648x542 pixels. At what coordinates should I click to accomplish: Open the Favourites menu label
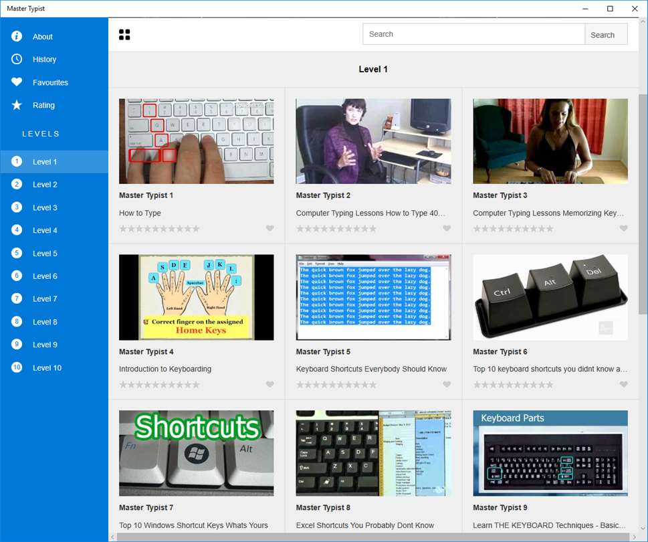pos(50,82)
